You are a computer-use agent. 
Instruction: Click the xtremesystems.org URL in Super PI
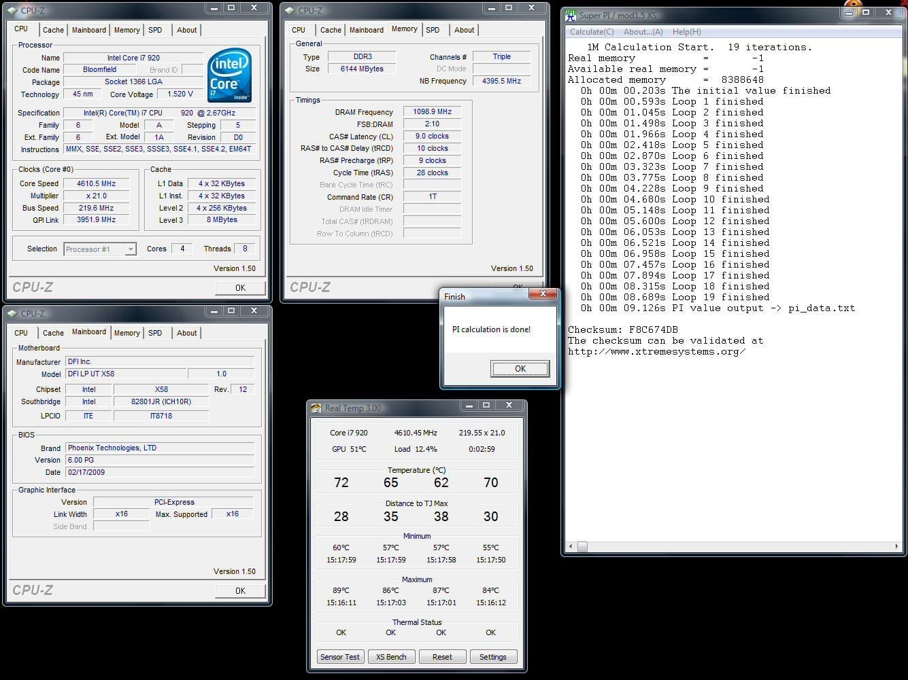pyautogui.click(x=656, y=352)
